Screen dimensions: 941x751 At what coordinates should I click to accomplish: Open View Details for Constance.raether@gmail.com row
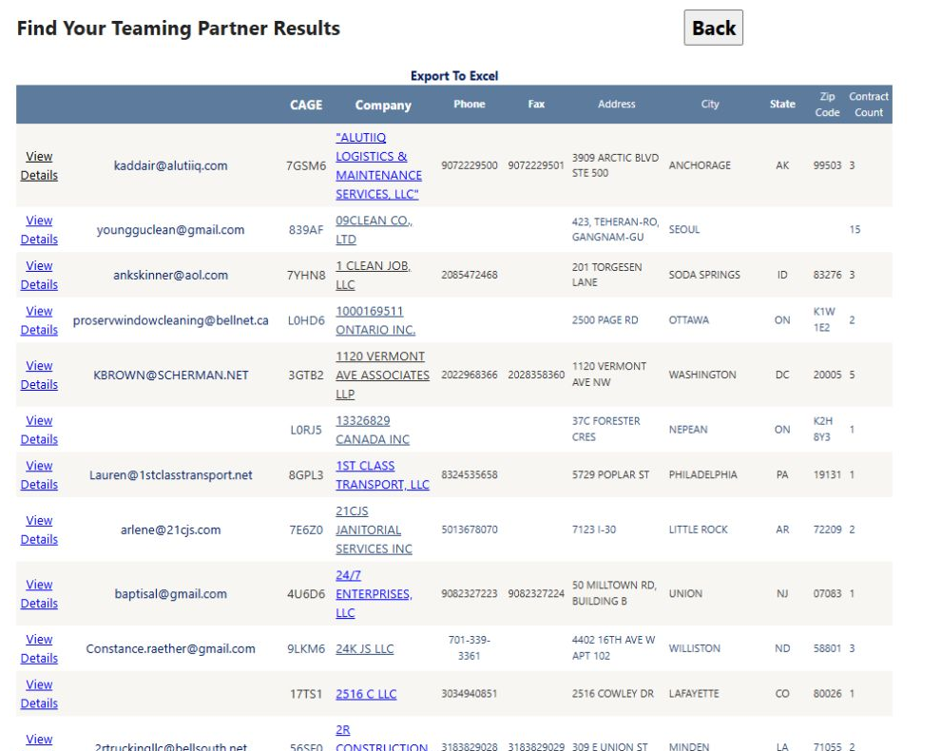pos(39,648)
